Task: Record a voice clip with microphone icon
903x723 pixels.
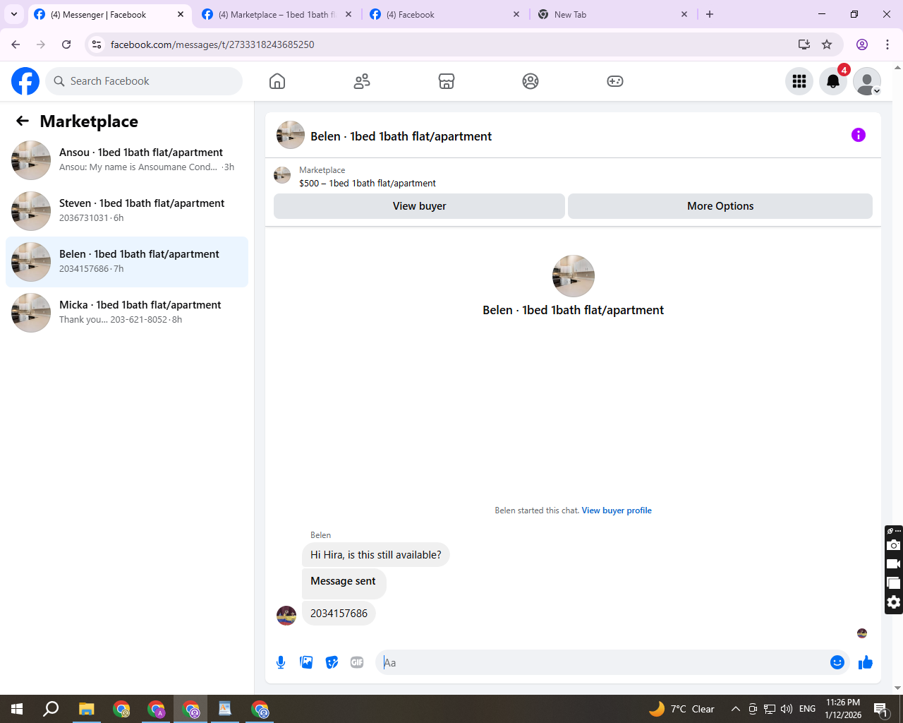Action: (x=281, y=662)
